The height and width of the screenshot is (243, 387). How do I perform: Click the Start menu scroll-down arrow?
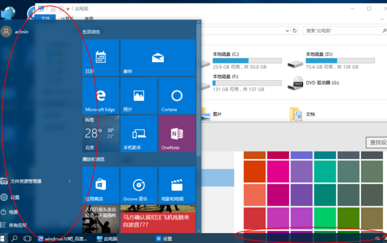tap(198, 231)
